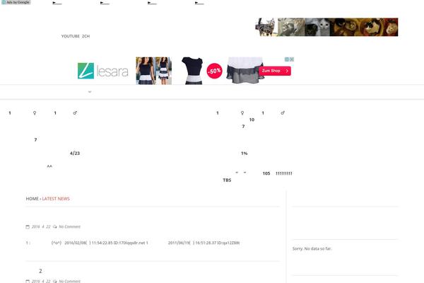Expand the chevron dropdown in navigation bar
424x283 pixels.
(90, 92)
